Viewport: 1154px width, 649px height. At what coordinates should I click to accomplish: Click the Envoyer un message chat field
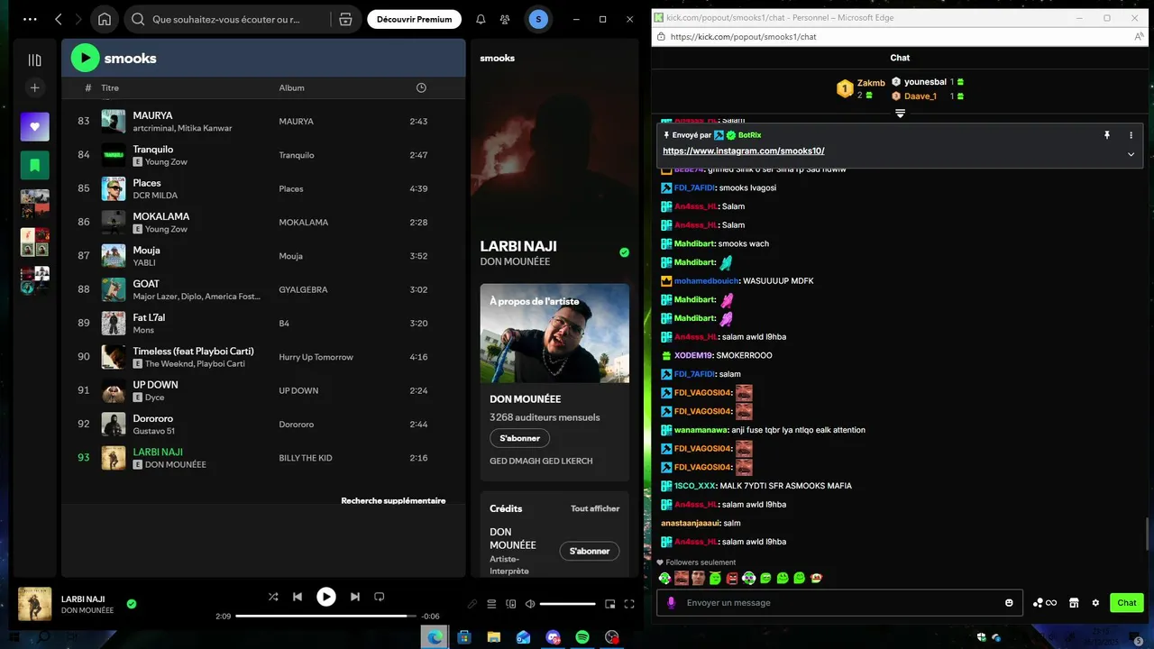(839, 603)
